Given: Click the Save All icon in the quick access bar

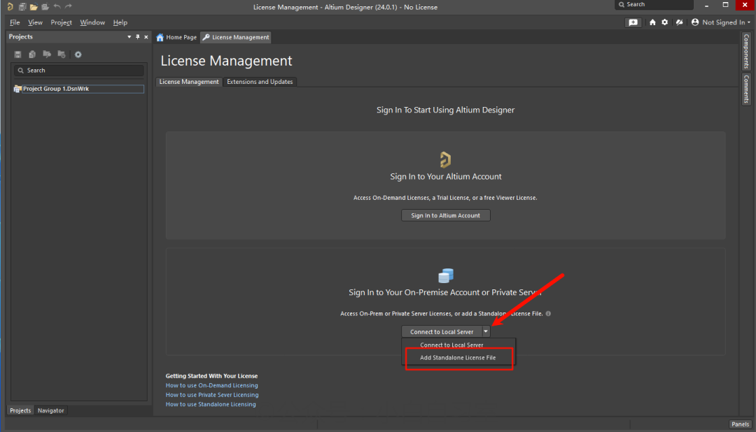Looking at the screenshot, I should pyautogui.click(x=22, y=7).
